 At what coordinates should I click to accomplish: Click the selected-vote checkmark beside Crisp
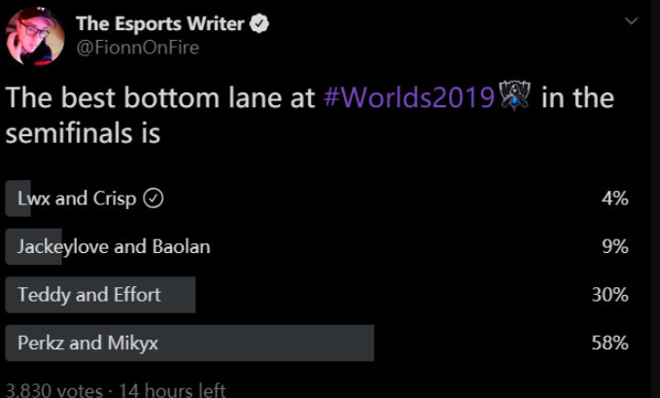[x=154, y=199]
